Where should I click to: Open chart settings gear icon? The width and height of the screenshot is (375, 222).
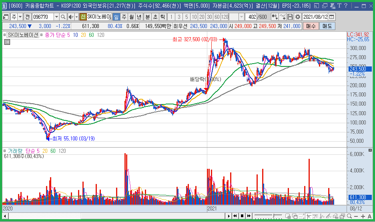298,17
